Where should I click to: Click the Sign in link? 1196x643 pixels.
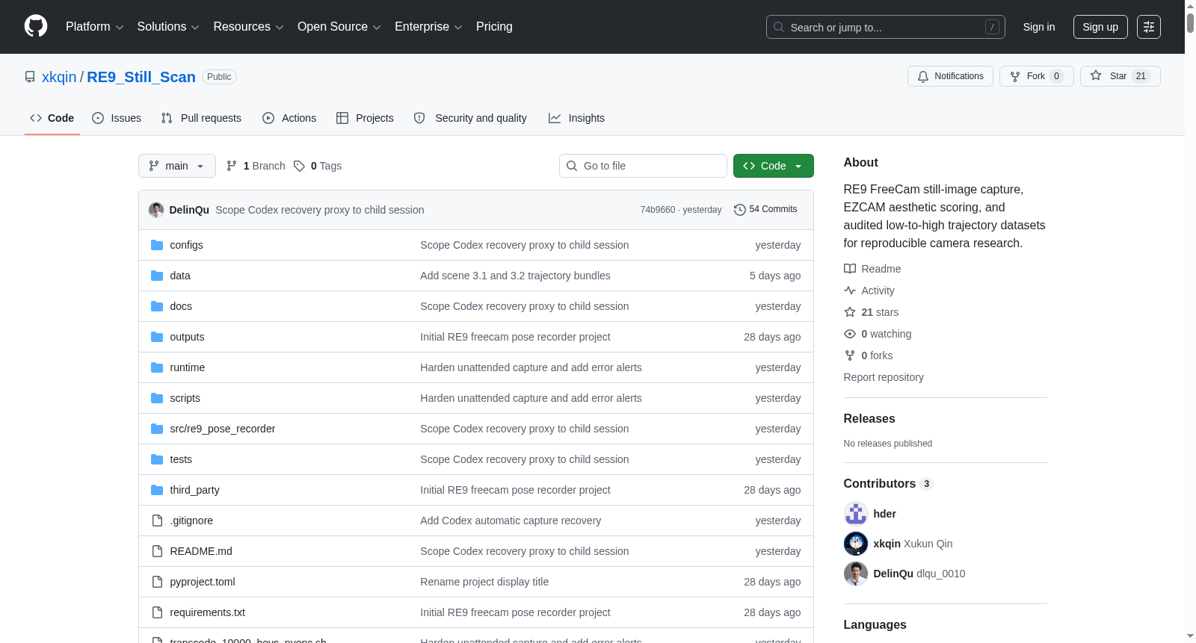[1039, 27]
